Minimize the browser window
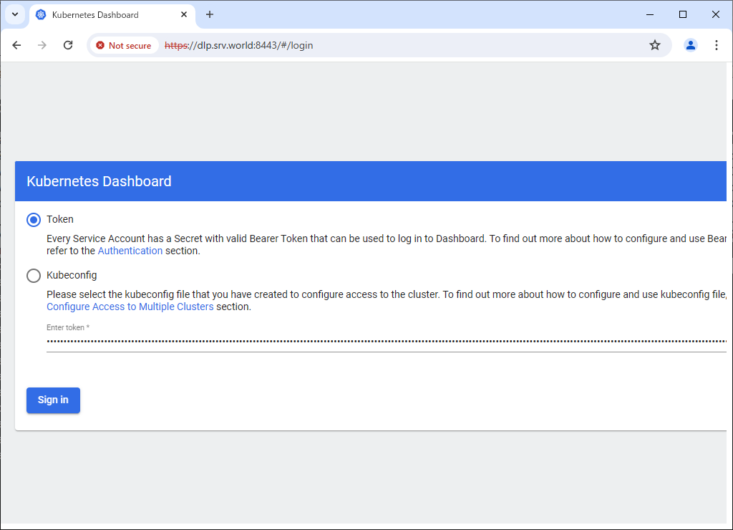This screenshot has width=733, height=530. [x=649, y=14]
